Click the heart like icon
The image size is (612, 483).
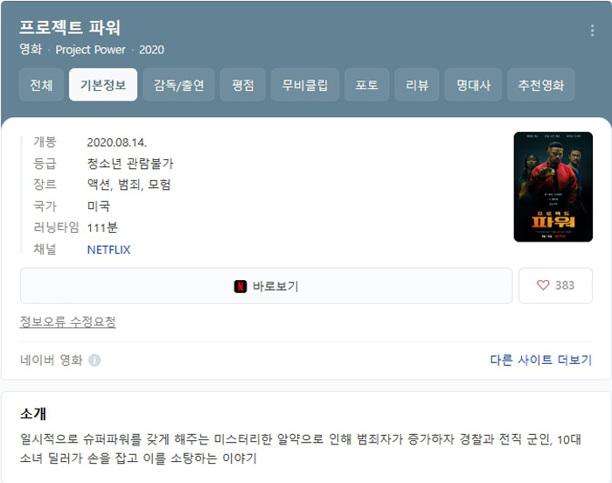543,285
